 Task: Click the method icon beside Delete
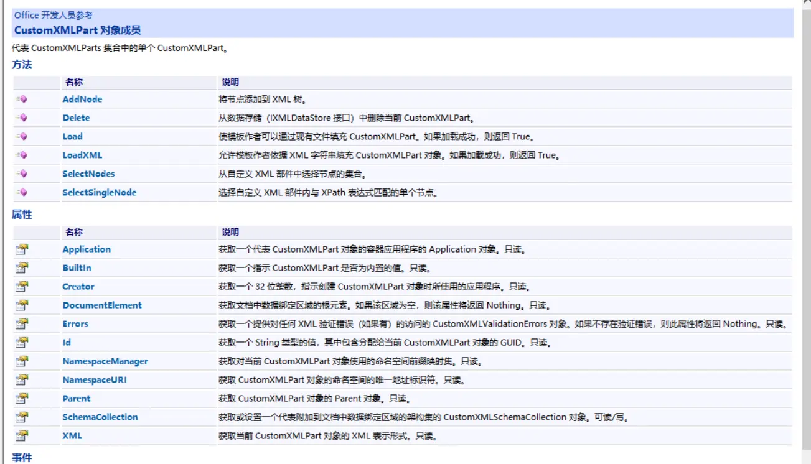pyautogui.click(x=22, y=118)
